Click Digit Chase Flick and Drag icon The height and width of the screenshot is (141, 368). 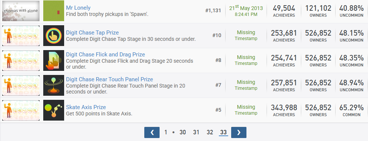[x=54, y=60]
